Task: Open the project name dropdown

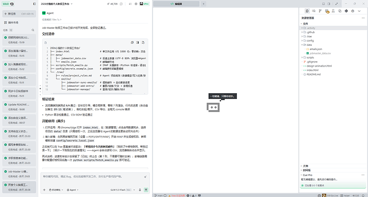Action: [57, 4]
